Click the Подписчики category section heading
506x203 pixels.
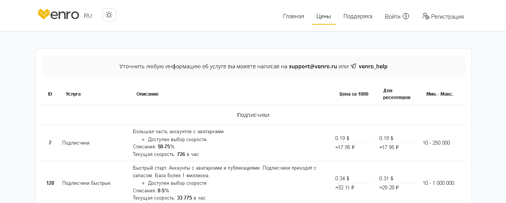253,115
